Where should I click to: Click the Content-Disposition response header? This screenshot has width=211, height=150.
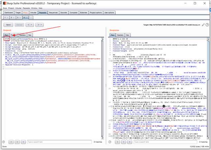pyautogui.click(x=138, y=49)
